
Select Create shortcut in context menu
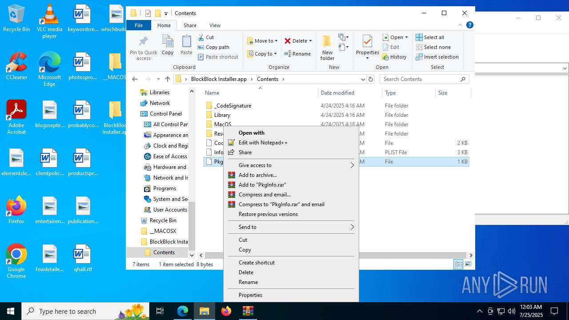point(291,263)
